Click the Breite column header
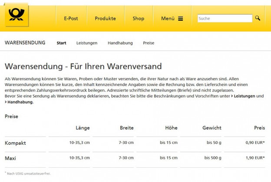 pos(127,128)
